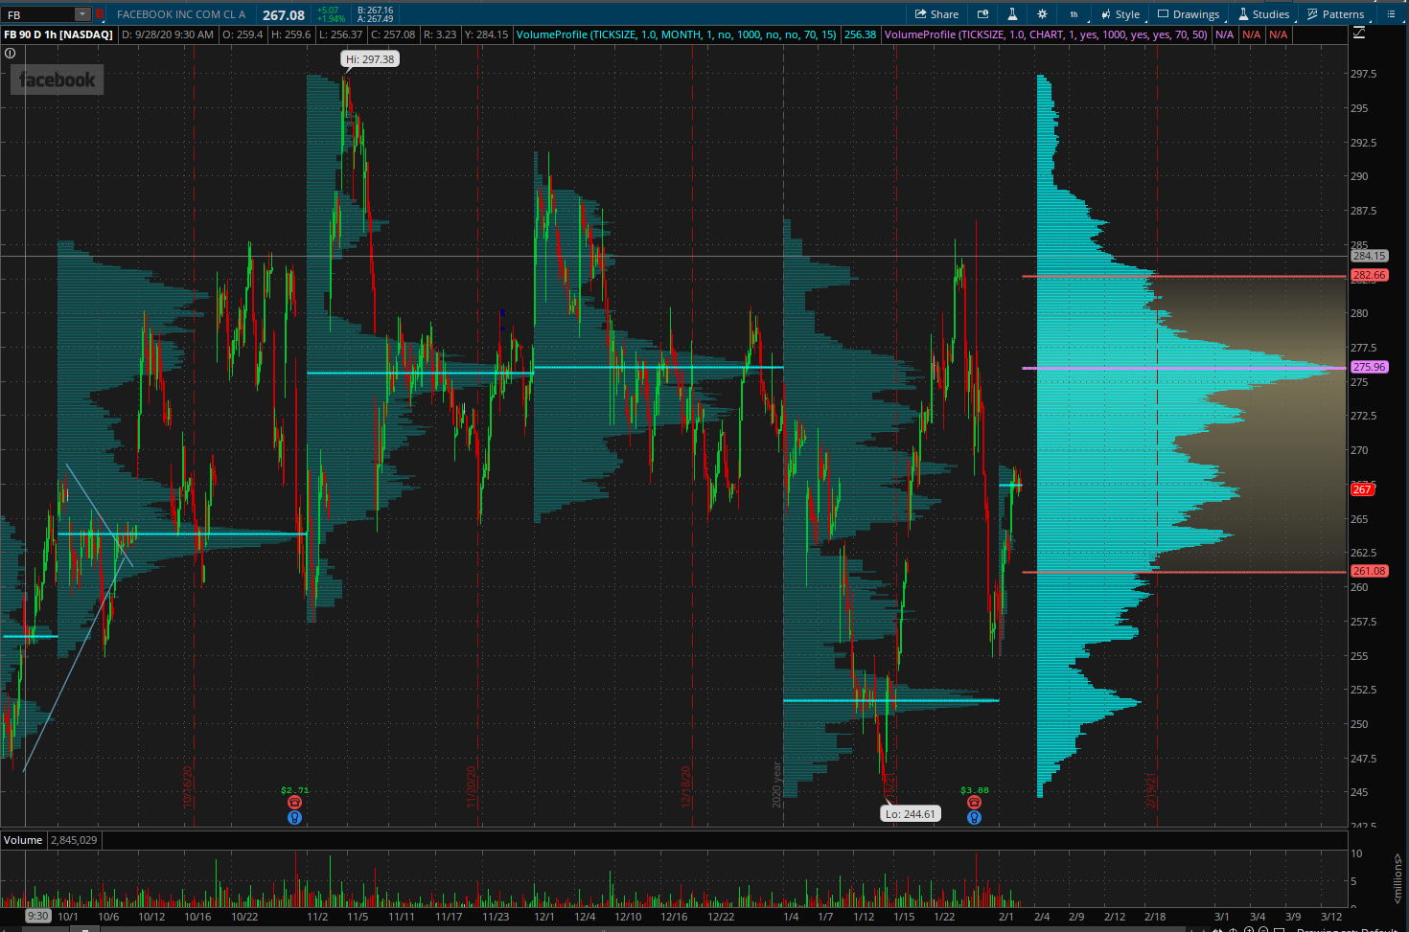Open the chart snapshot camera icon next to Share
The image size is (1409, 932).
point(982,14)
